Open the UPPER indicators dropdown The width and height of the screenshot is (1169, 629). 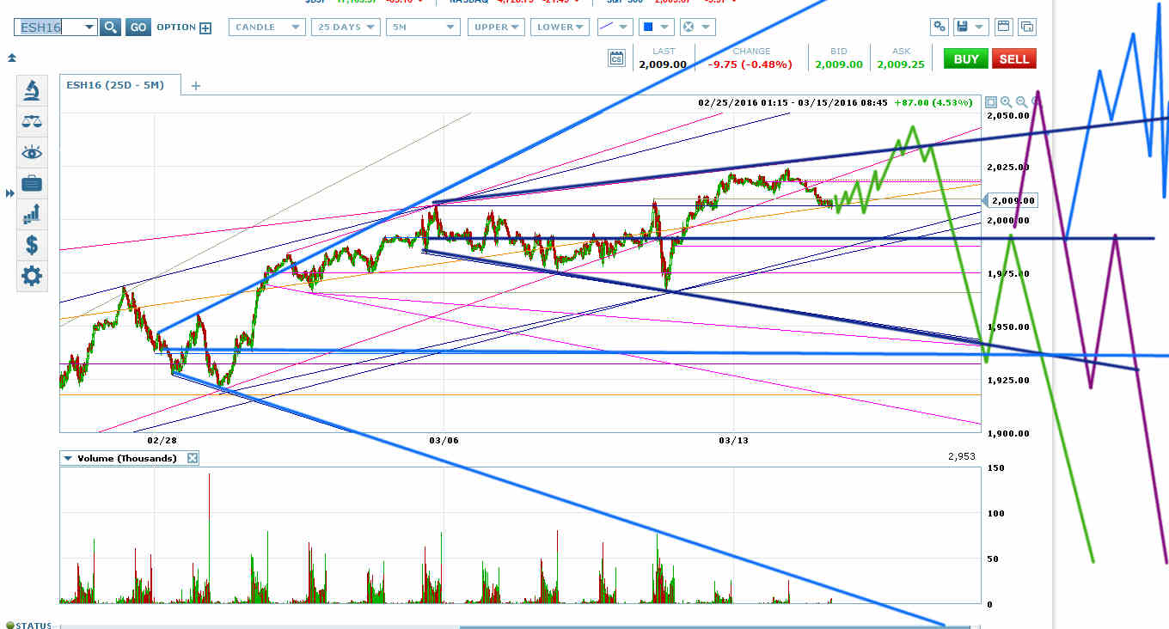496,27
